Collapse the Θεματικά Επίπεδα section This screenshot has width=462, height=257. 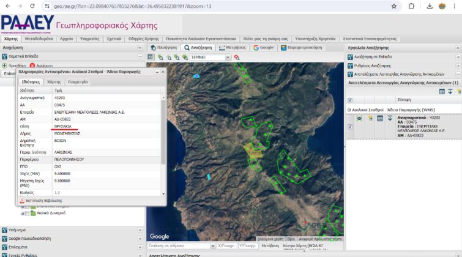pyautogui.click(x=140, y=56)
